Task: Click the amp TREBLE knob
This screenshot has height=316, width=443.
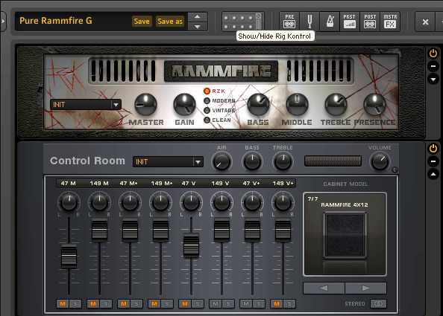Action: click(336, 105)
